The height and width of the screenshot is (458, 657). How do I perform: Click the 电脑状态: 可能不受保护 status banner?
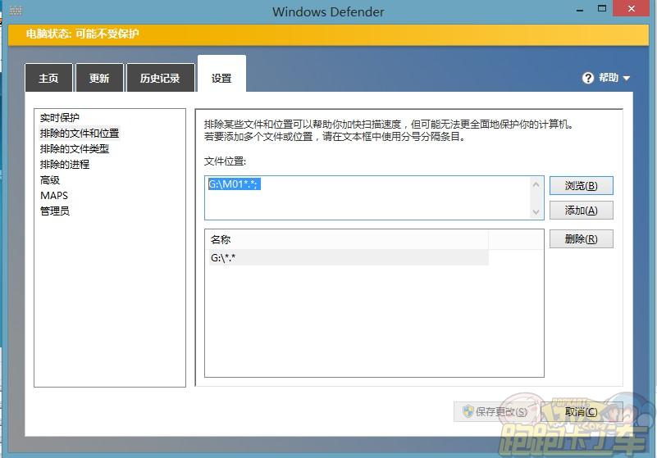click(x=328, y=34)
